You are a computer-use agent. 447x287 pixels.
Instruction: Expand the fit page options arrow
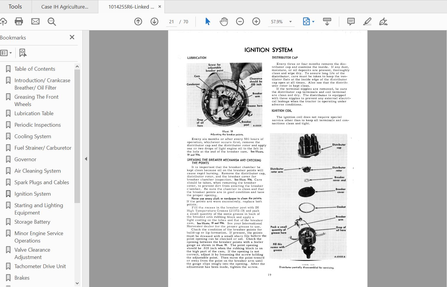click(313, 22)
